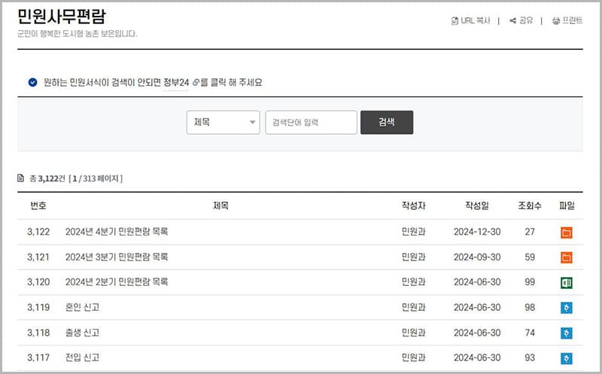Open the 2024년 4분기 민원편람 목록 post
This screenshot has width=602, height=374.
(x=117, y=232)
